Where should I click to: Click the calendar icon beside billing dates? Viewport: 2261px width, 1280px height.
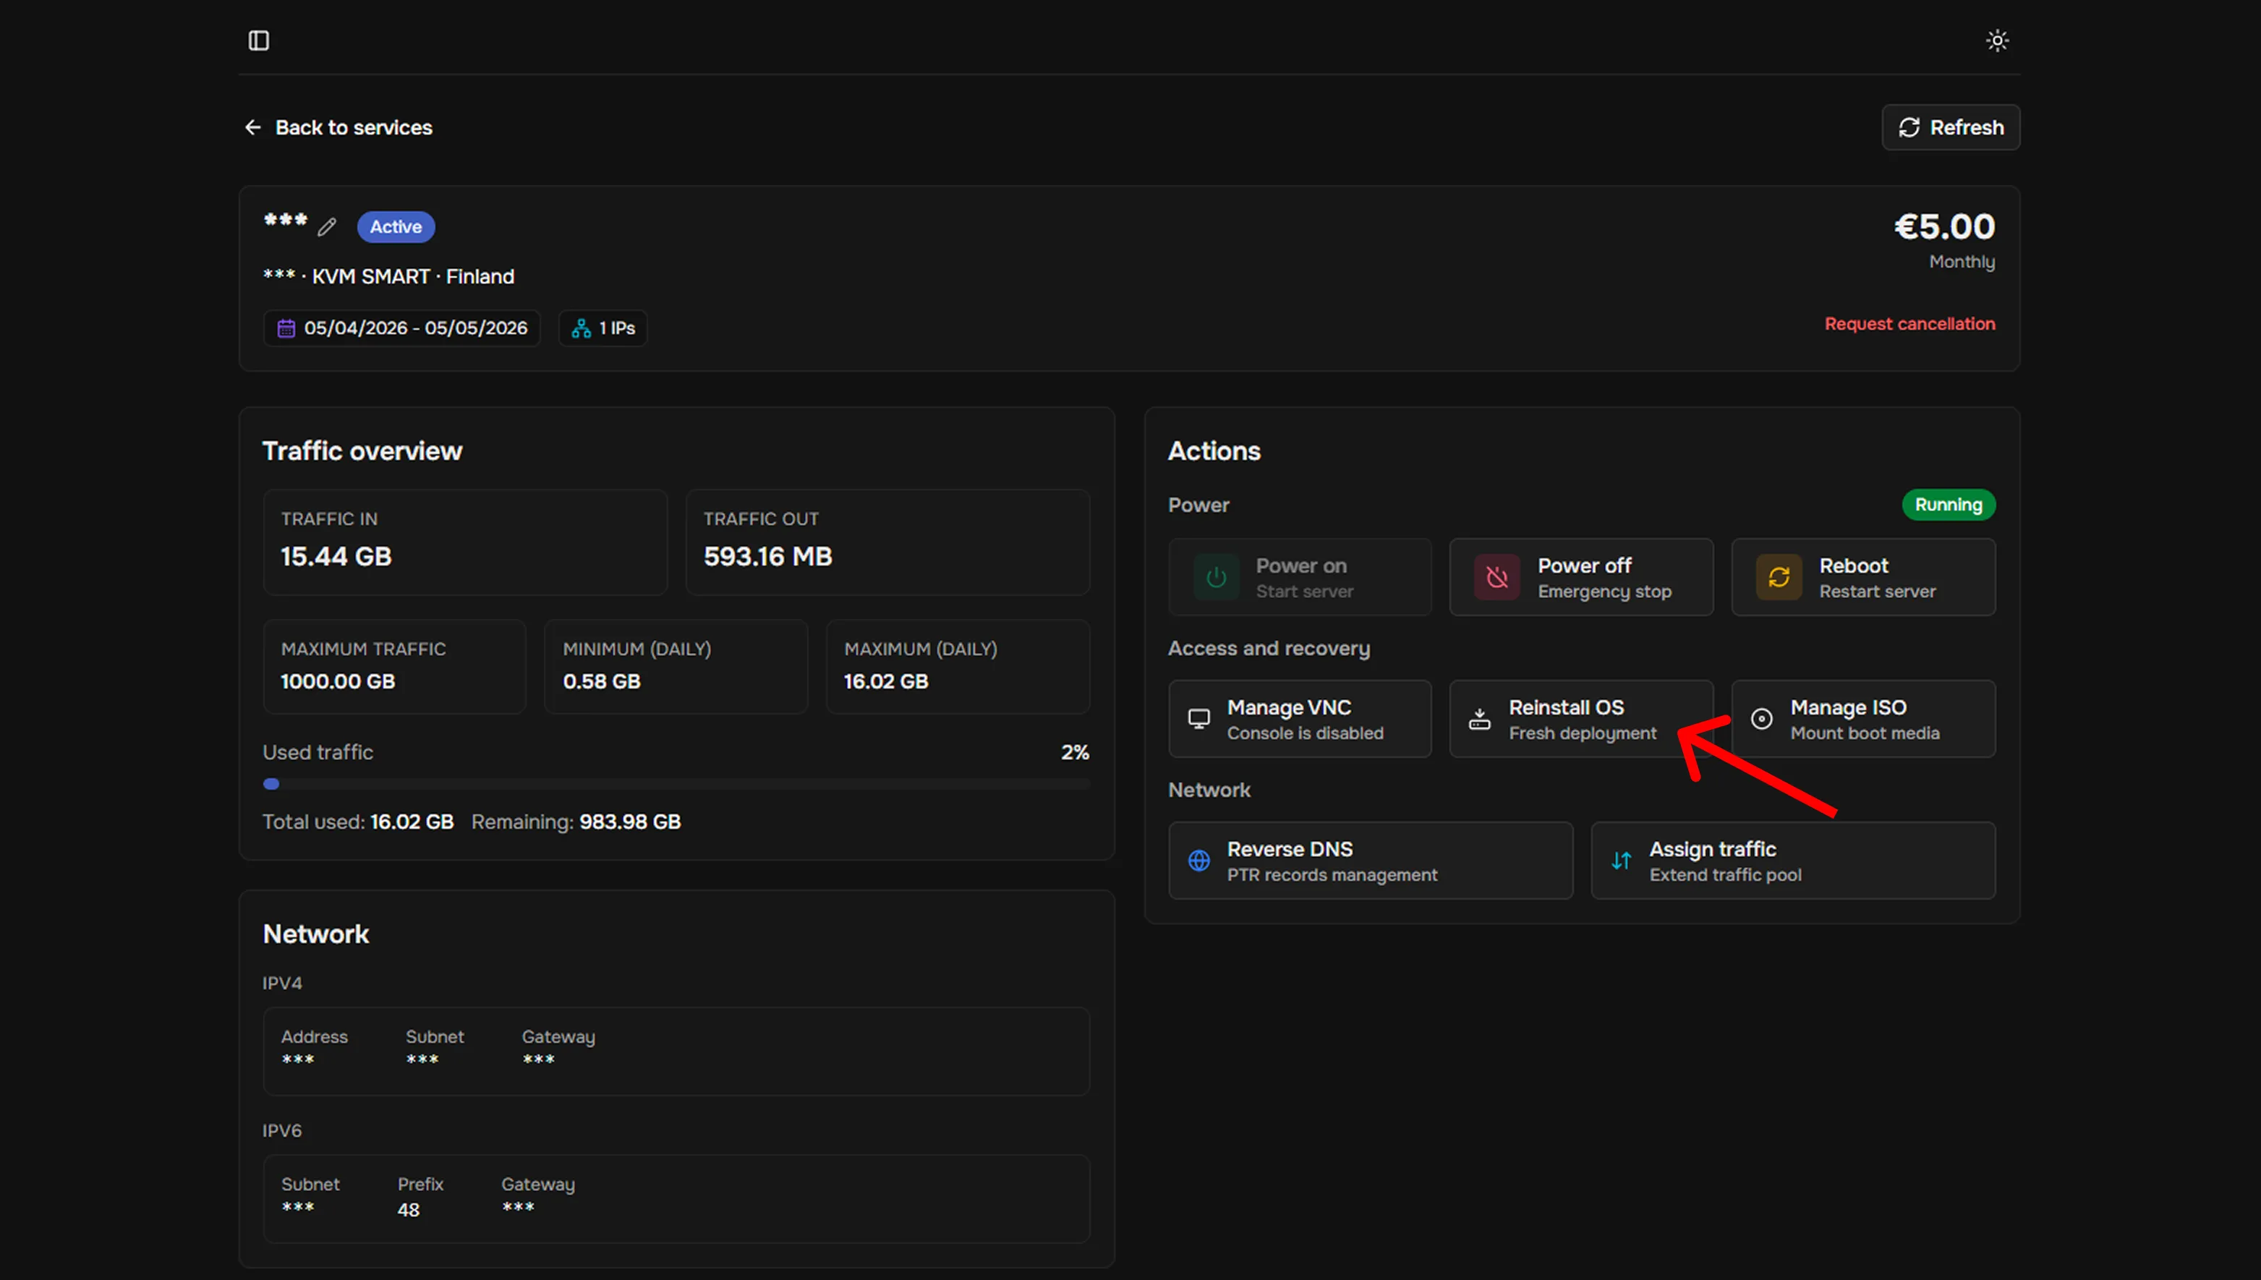pos(286,328)
